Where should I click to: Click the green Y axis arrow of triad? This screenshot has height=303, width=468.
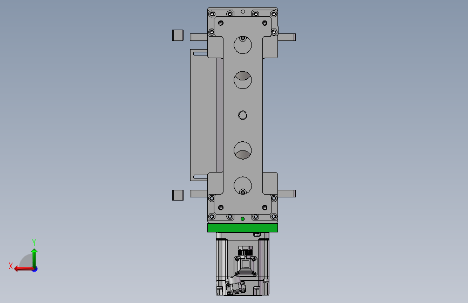coord(35,258)
